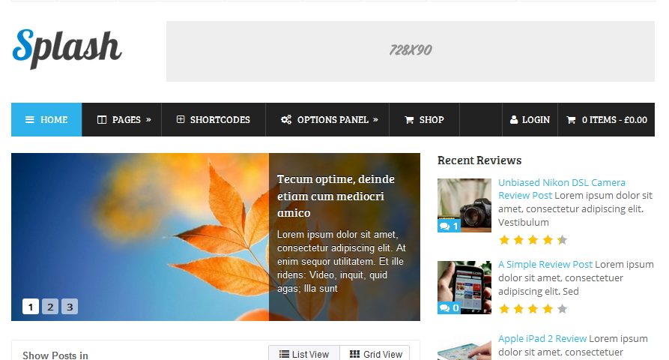The image size is (669, 360).
Task: Click the Nikon review star rating
Action: 533,240
